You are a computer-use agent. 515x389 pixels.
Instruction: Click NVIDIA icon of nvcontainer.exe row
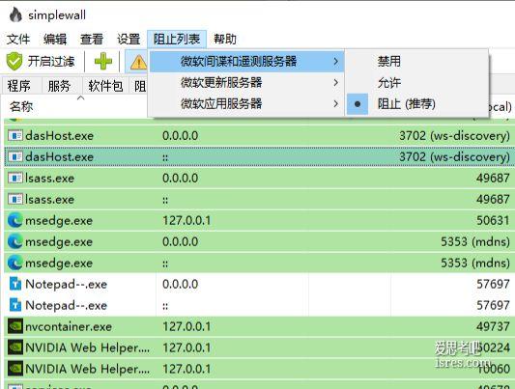15,326
